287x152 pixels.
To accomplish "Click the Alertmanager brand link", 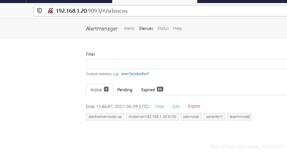I will [102, 29].
